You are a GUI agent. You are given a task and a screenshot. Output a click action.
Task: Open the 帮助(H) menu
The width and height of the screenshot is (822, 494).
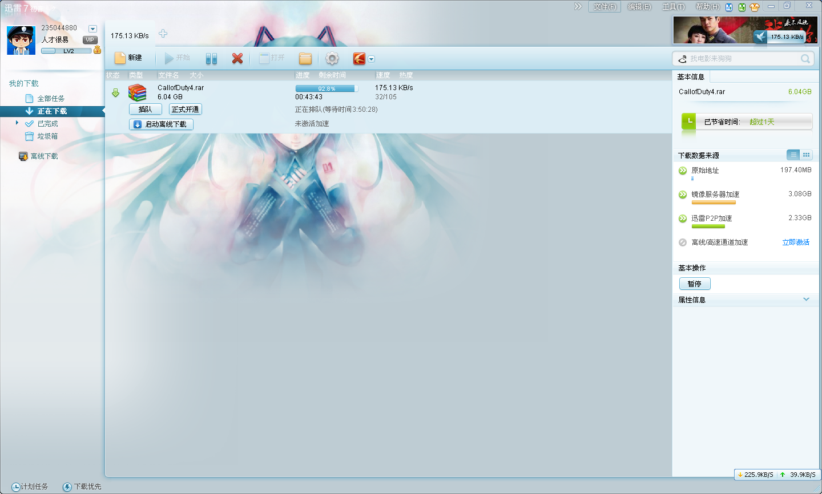708,7
